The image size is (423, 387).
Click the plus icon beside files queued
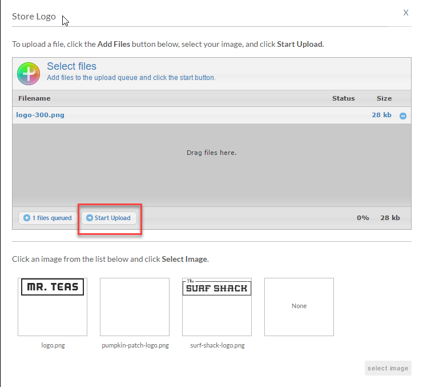(27, 218)
